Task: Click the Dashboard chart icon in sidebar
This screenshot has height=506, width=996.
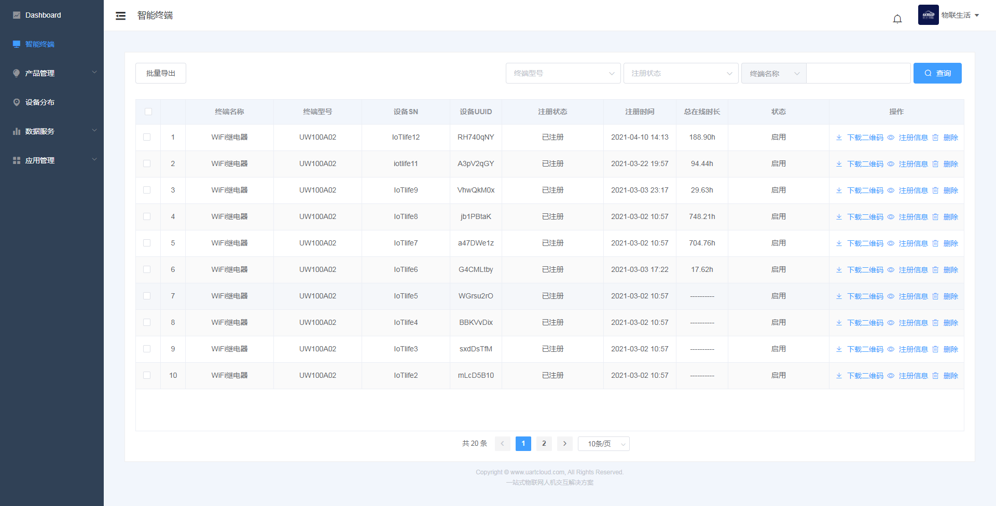Action: coord(17,15)
